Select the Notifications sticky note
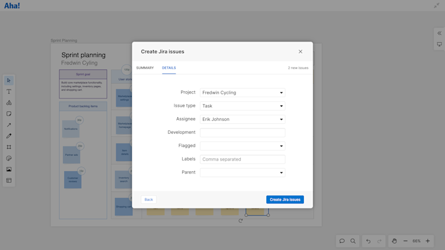This screenshot has height=250, width=445. click(71, 129)
